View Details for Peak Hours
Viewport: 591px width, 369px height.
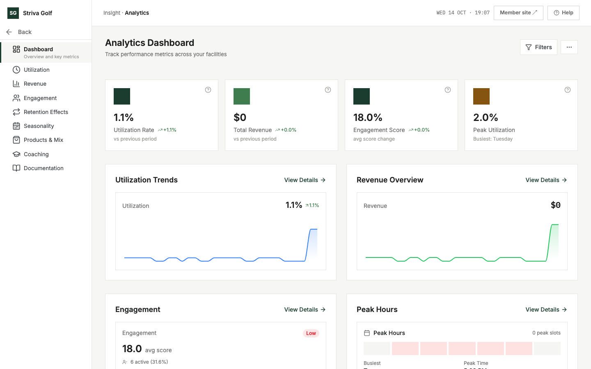tap(546, 310)
